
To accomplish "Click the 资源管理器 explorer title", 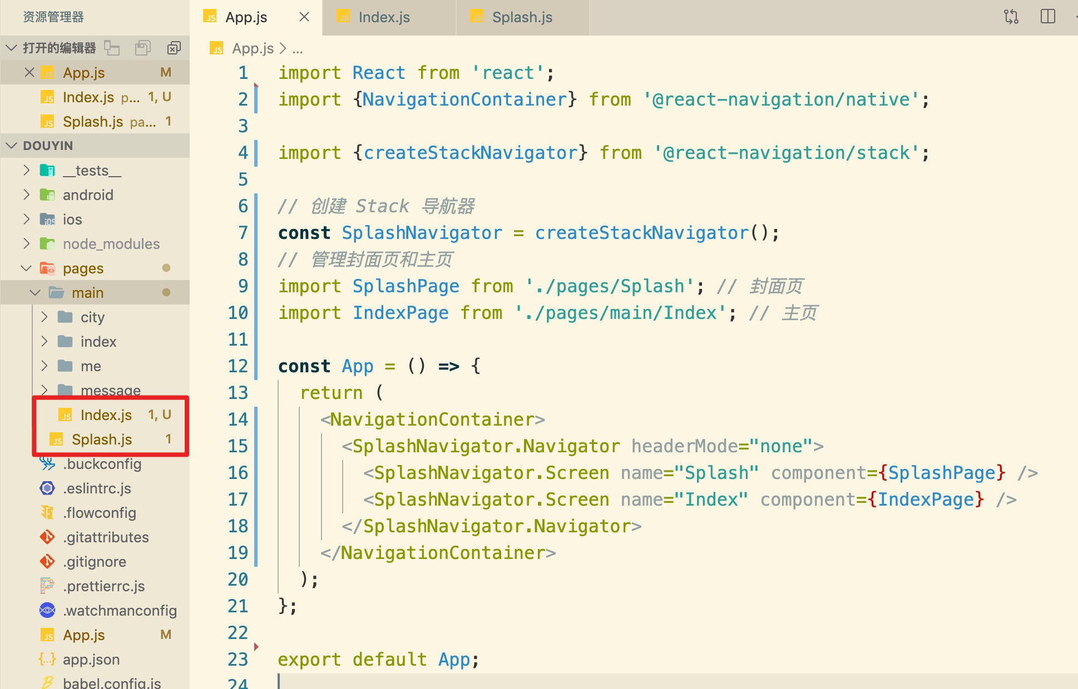I will 53,17.
